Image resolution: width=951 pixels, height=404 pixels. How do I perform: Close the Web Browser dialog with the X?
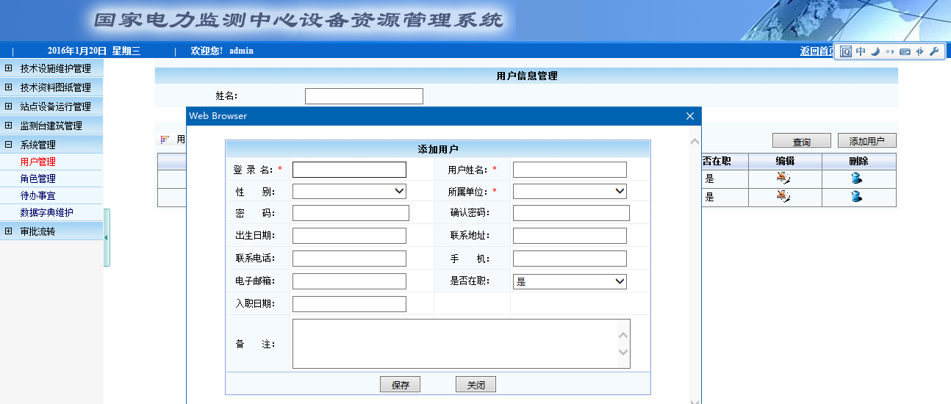pos(690,116)
